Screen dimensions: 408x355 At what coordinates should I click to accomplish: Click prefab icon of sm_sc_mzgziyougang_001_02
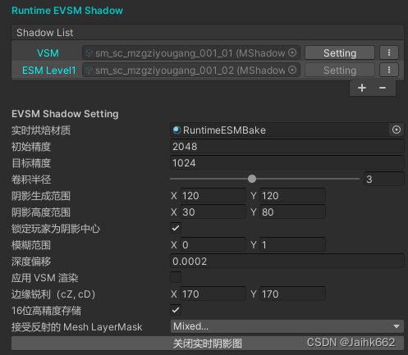click(89, 71)
